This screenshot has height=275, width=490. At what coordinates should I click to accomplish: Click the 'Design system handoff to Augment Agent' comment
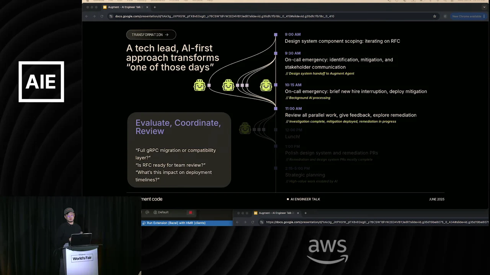tap(320, 73)
